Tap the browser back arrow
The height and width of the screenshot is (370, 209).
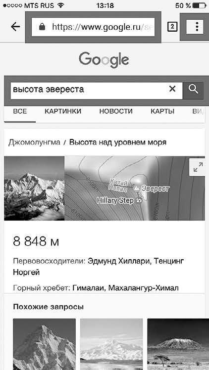(15, 27)
